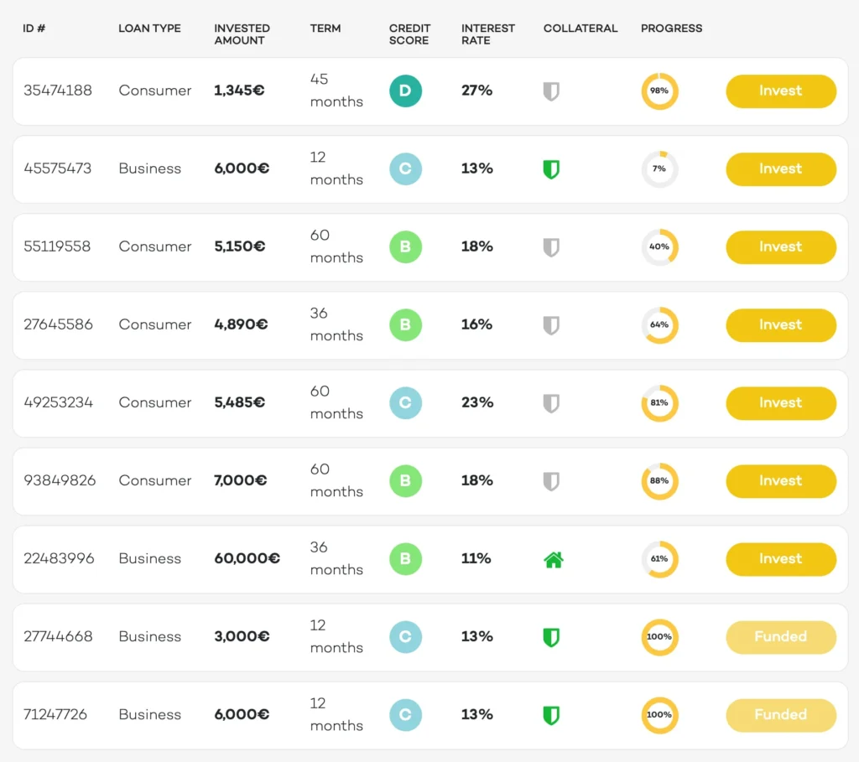
Task: Click the Funded button for loan 71247726
Action: (x=781, y=715)
